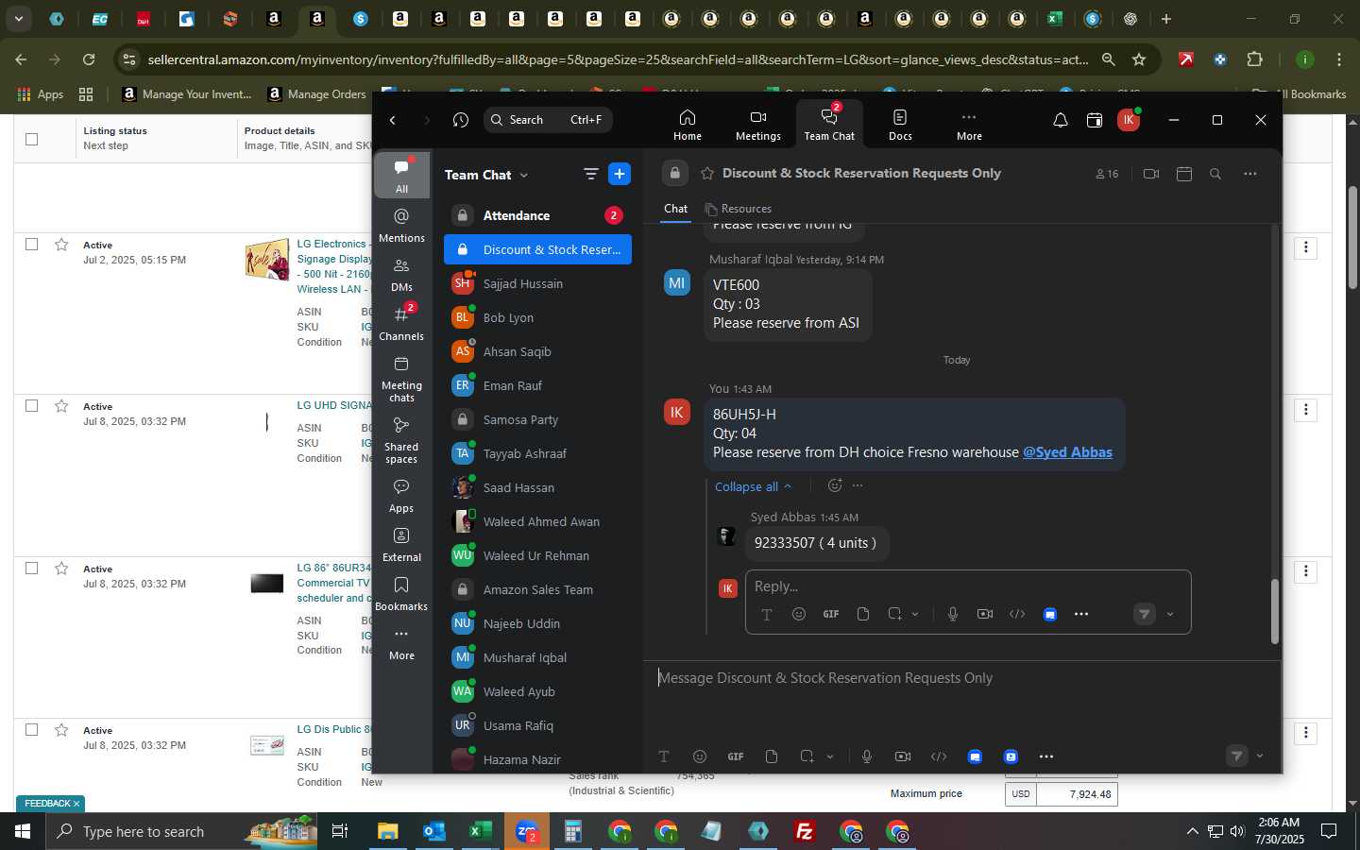Open Attendance channel
Screen dimensions: 1360x850
coord(537,215)
